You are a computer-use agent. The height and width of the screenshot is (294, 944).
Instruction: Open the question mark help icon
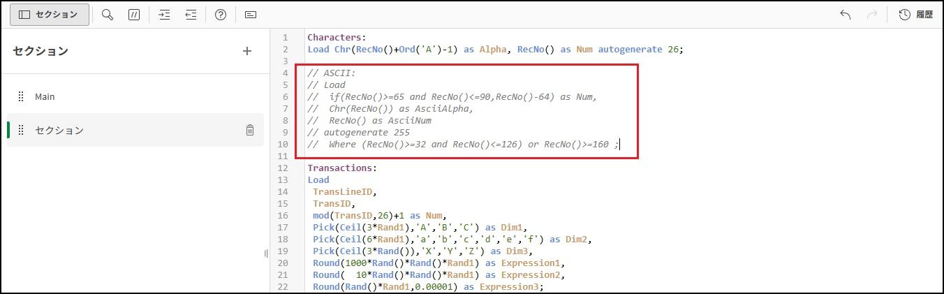[221, 15]
